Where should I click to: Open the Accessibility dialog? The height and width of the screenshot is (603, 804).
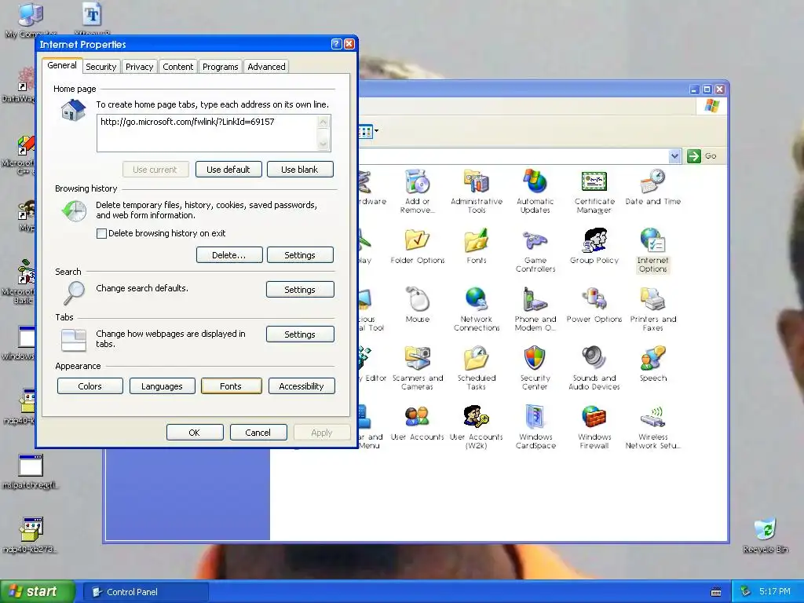coord(301,386)
